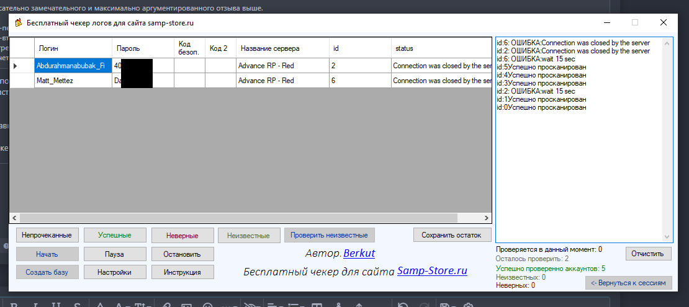Click the id cell showing 2
This screenshot has width=689, height=307.
pos(360,66)
